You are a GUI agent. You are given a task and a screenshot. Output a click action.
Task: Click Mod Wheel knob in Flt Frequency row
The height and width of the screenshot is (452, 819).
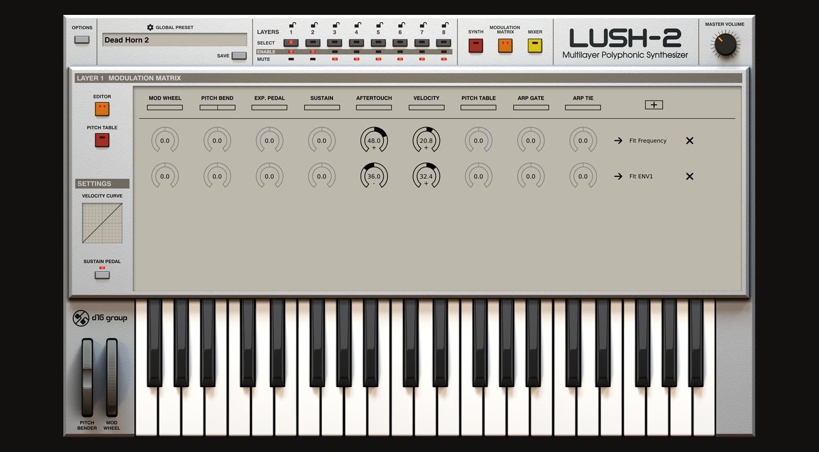(165, 140)
